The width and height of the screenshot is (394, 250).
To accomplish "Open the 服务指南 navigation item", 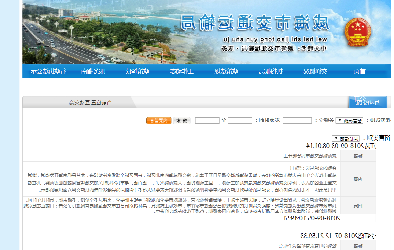I will coord(93,71).
